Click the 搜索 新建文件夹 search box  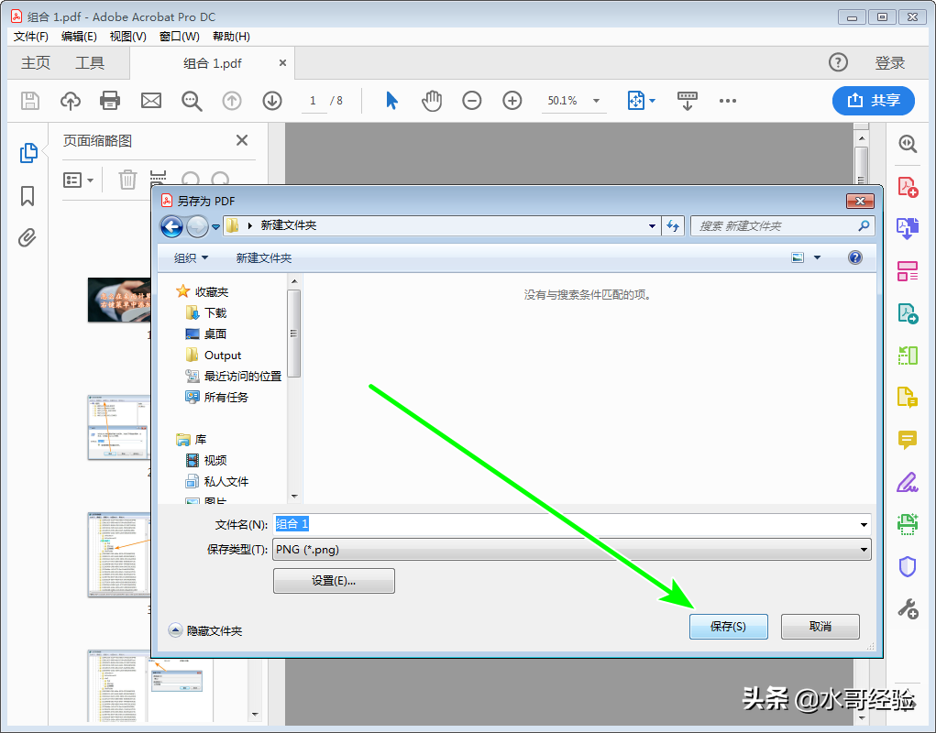pos(783,226)
